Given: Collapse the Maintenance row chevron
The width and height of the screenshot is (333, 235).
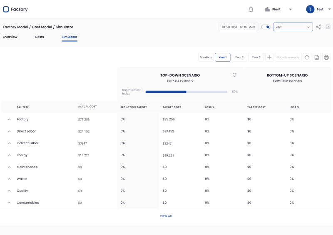Looking at the screenshot, I should 9,167.
